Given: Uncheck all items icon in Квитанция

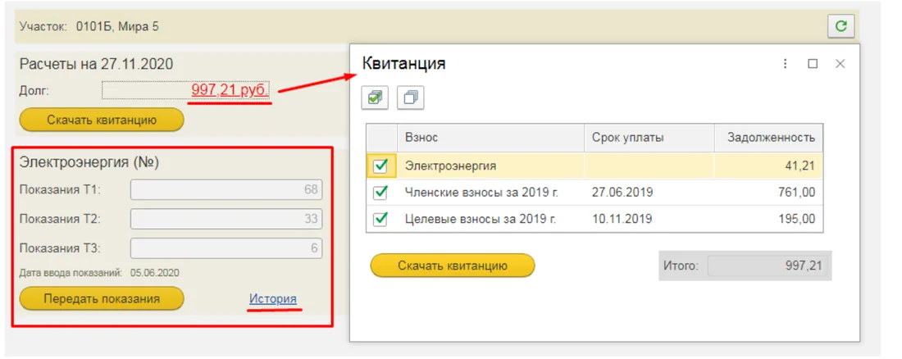Looking at the screenshot, I should (410, 98).
